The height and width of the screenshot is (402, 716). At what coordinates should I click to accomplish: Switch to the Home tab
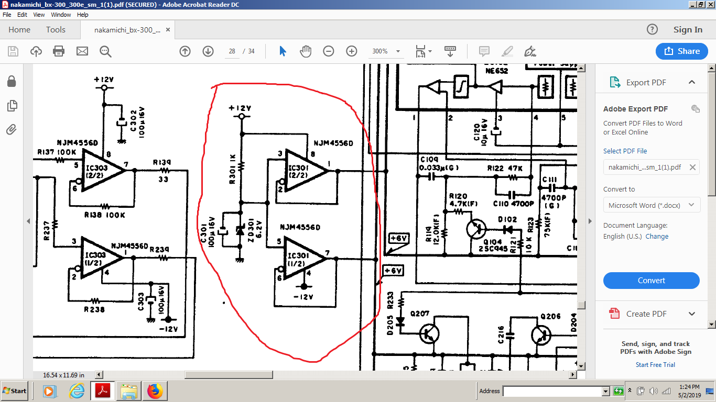[19, 30]
